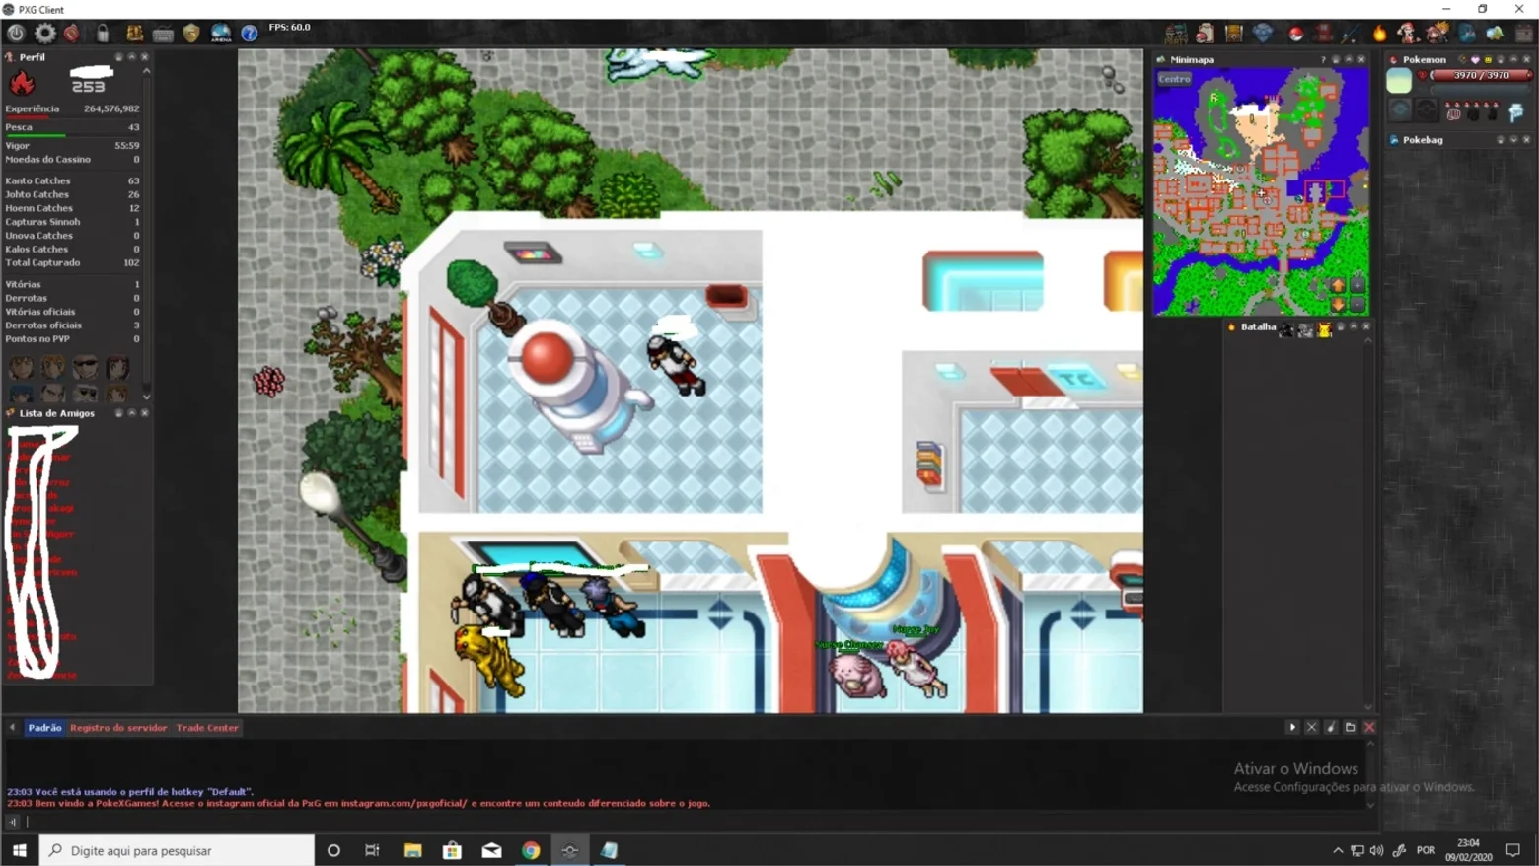Image resolution: width=1539 pixels, height=866 pixels.
Task: Open the Registro do servidor tab
Action: 118,728
